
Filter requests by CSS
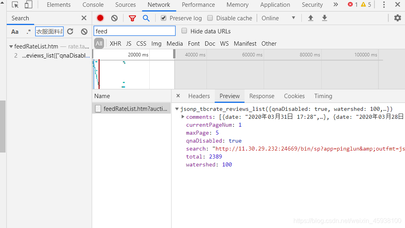pyautogui.click(x=141, y=43)
